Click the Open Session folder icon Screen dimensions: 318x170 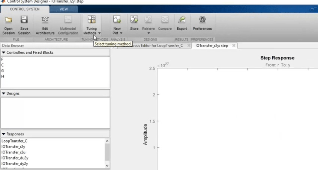[8, 20]
